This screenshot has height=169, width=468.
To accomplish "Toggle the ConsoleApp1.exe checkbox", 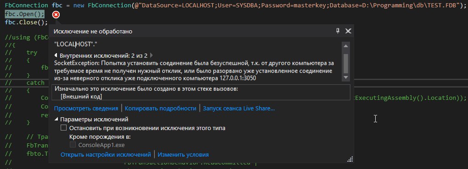I will click(73, 145).
